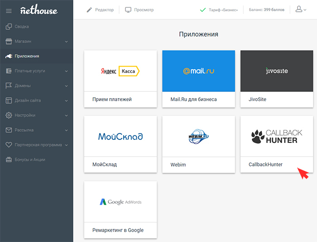Open the user account profile icon
This screenshot has width=317, height=242.
coord(299,9)
